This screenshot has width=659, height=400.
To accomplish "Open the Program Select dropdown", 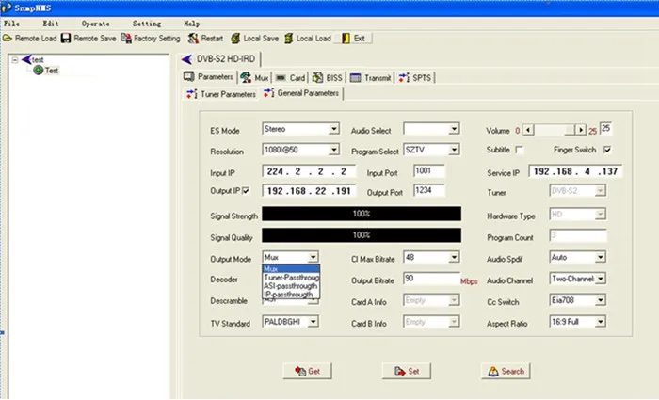I will pyautogui.click(x=454, y=150).
